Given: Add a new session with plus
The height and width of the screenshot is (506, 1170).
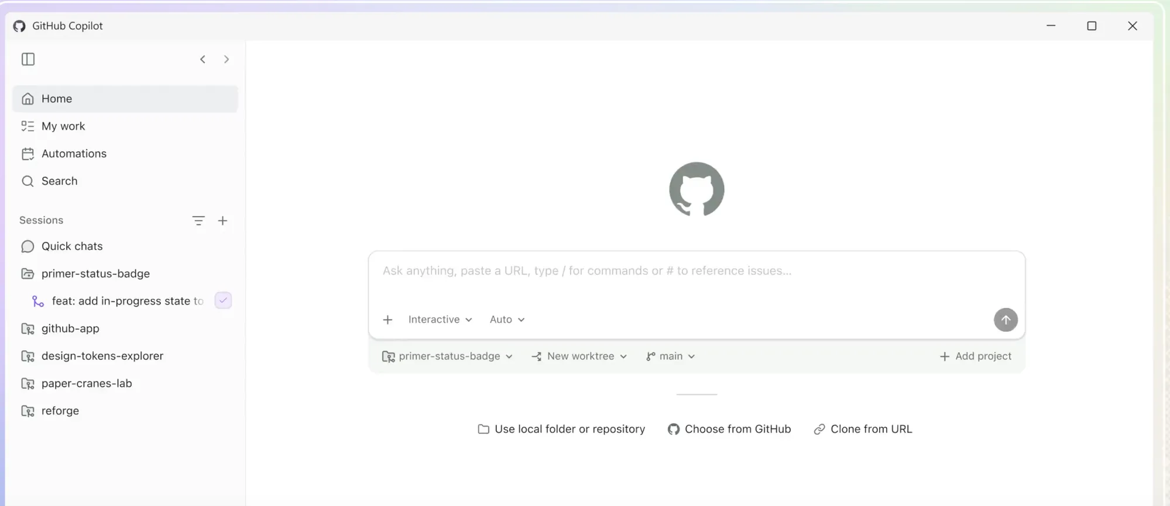Looking at the screenshot, I should 222,221.
